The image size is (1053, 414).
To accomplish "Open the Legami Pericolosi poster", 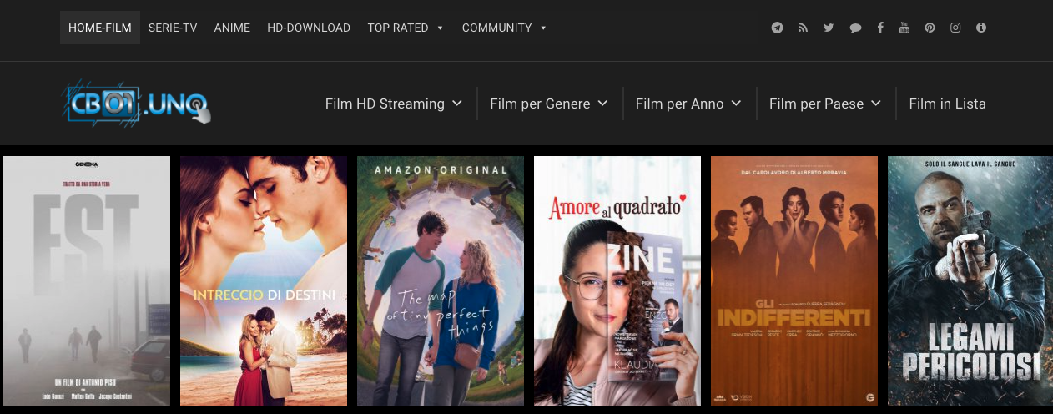I will [x=970, y=280].
